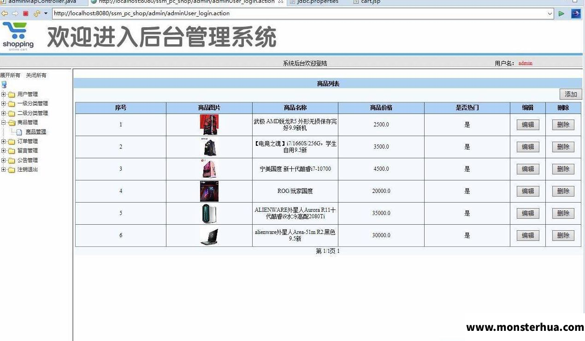Viewport: 585px width, 341px height.
Task: Open the URL history dropdown arrow
Action: click(550, 13)
